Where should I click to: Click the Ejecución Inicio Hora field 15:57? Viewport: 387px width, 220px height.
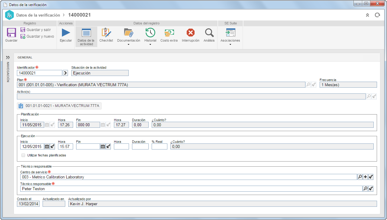coord(66,146)
